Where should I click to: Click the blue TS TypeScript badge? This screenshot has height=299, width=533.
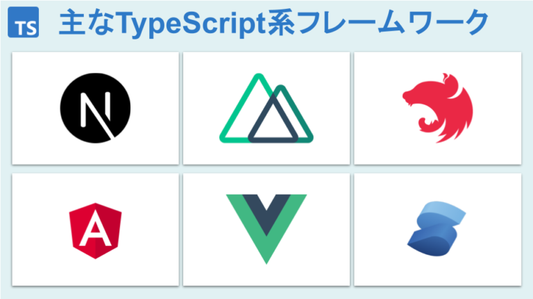point(23,22)
